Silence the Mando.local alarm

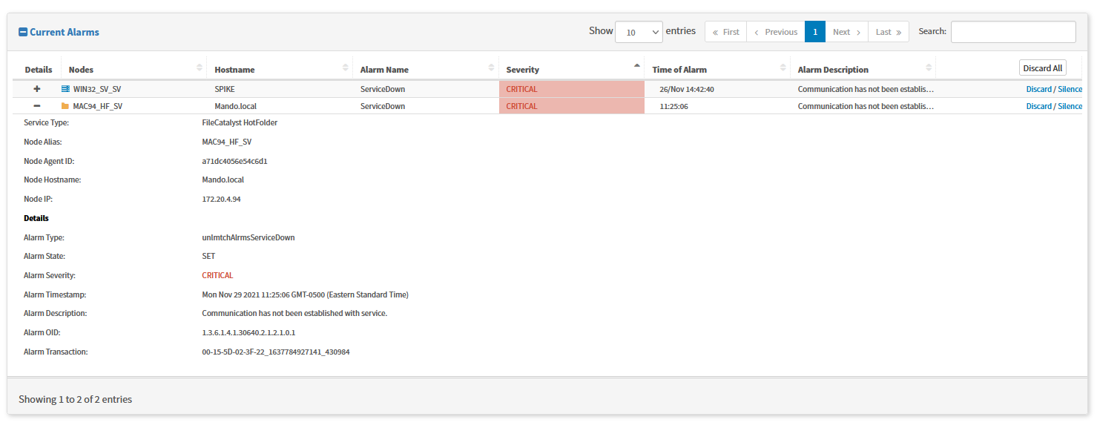pos(1070,106)
